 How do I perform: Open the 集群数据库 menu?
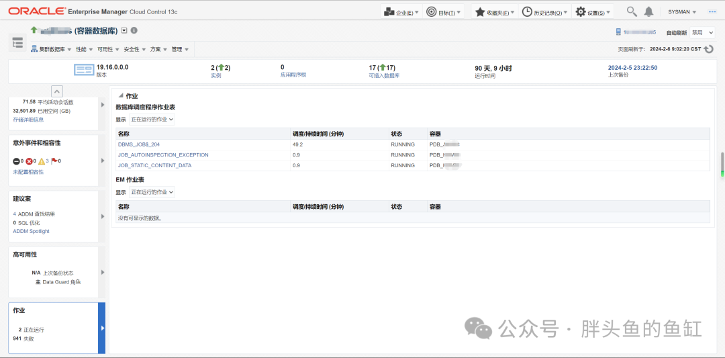point(51,49)
